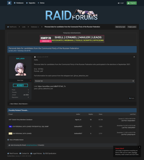Click the blue SQL tag

10,126
